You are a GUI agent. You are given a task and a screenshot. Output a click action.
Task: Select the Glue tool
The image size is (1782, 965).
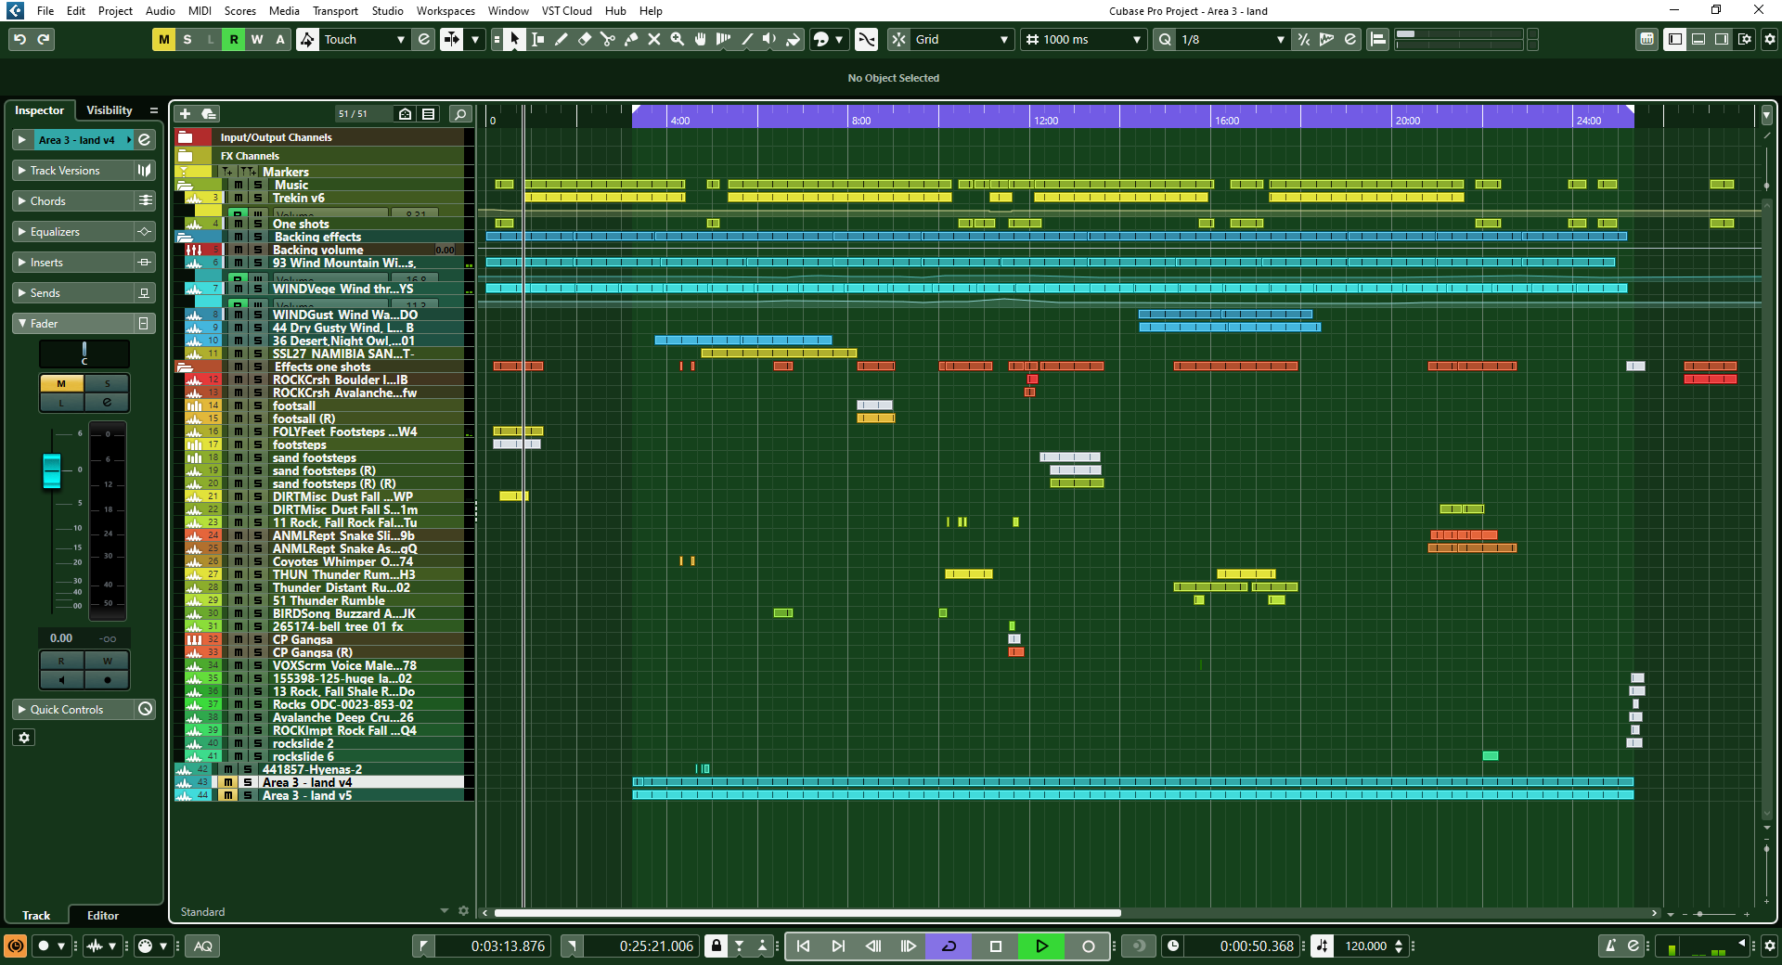tap(631, 39)
